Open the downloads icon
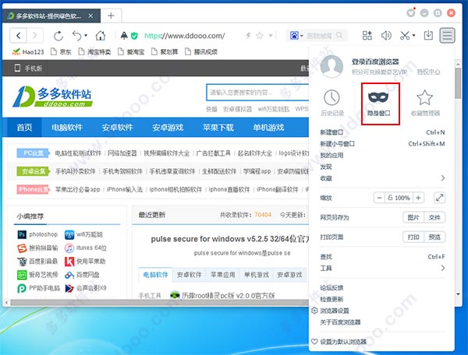 click(428, 36)
